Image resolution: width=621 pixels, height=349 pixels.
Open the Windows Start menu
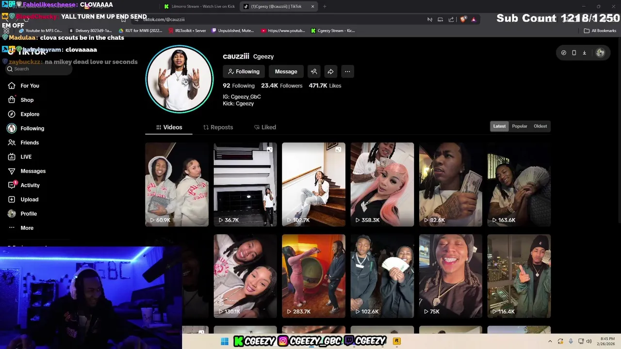pos(225,342)
